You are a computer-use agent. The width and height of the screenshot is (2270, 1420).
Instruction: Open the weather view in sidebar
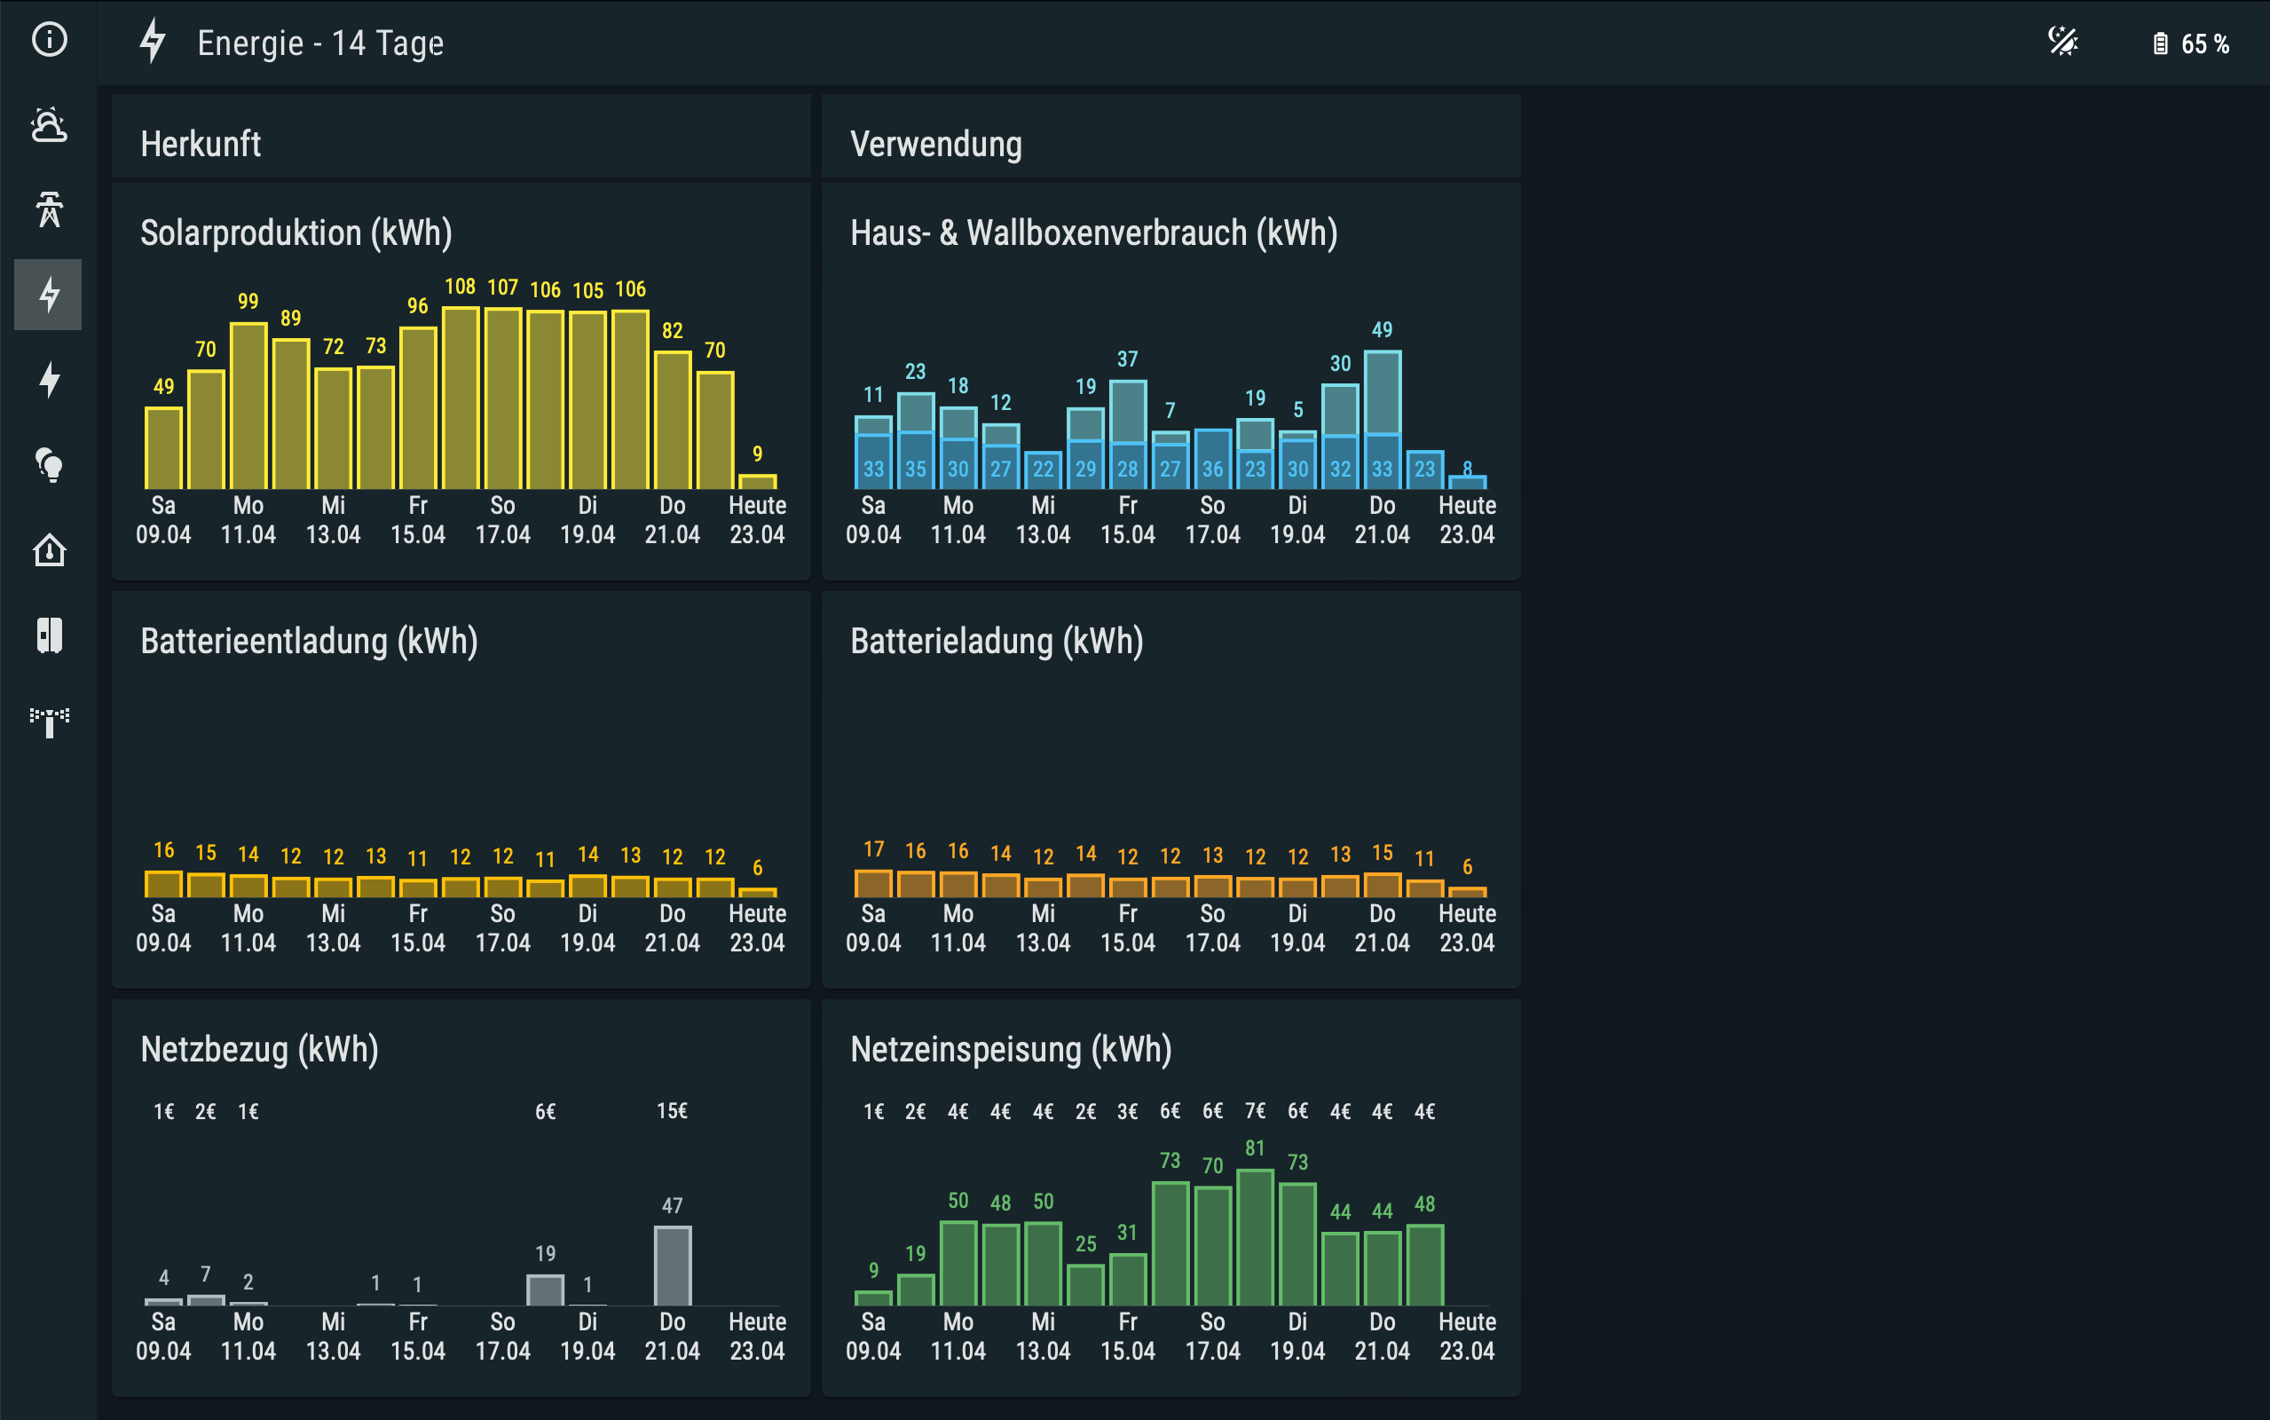(49, 125)
